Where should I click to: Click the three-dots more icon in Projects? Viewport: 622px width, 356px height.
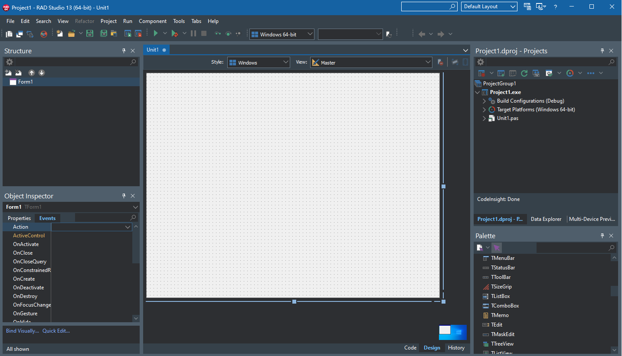(x=590, y=73)
